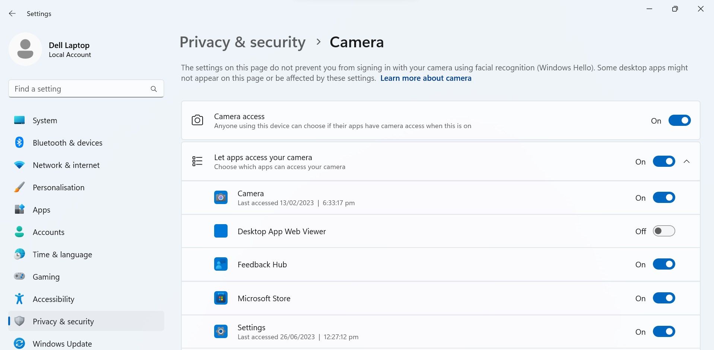Enable camera access for Desktop App Web Viewer
714x350 pixels.
pos(664,231)
